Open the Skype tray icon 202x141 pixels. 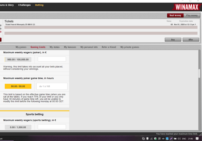click(x=143, y=139)
